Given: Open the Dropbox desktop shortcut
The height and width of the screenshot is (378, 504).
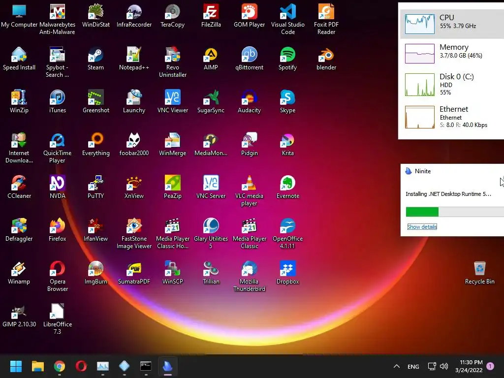Looking at the screenshot, I should point(287,273).
